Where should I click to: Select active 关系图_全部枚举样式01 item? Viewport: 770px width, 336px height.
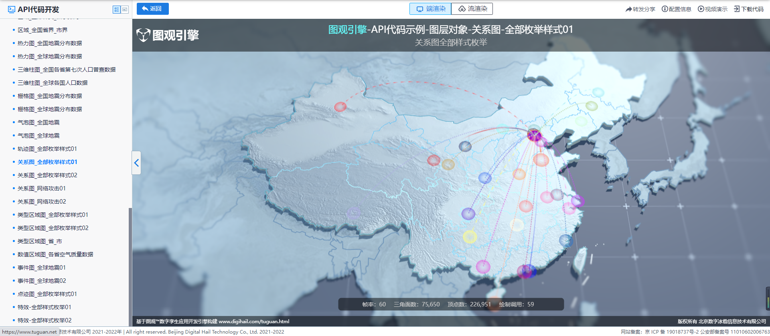pyautogui.click(x=47, y=162)
